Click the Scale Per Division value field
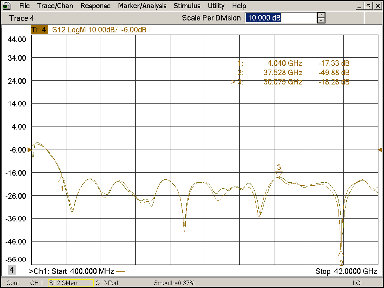The image size is (384, 288). tap(281, 18)
